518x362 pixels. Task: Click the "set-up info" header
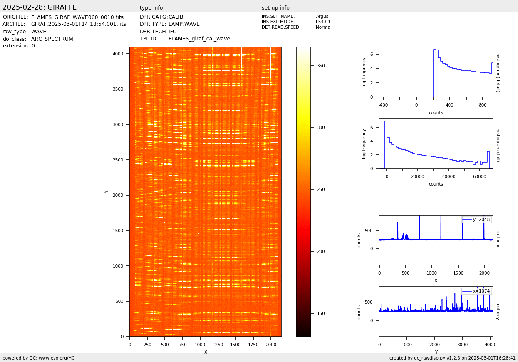[275, 8]
